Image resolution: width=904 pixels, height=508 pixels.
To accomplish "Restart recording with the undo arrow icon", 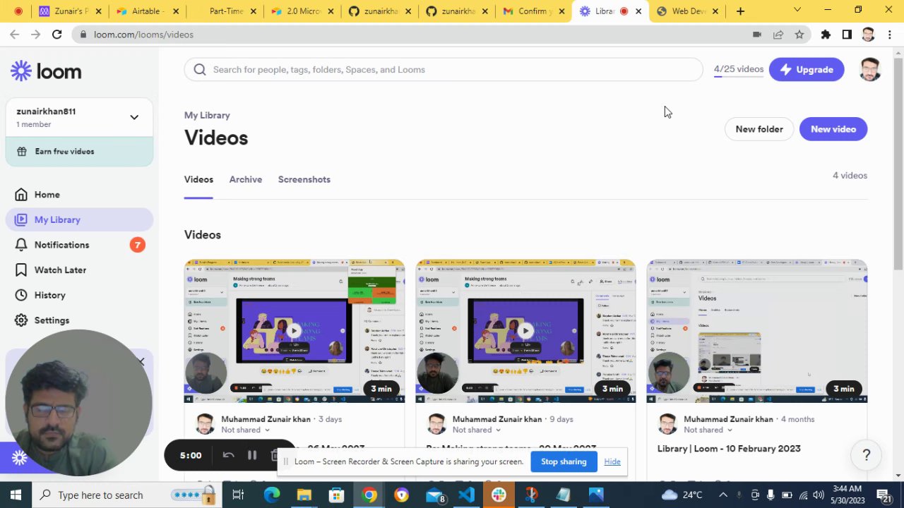I will (228, 455).
